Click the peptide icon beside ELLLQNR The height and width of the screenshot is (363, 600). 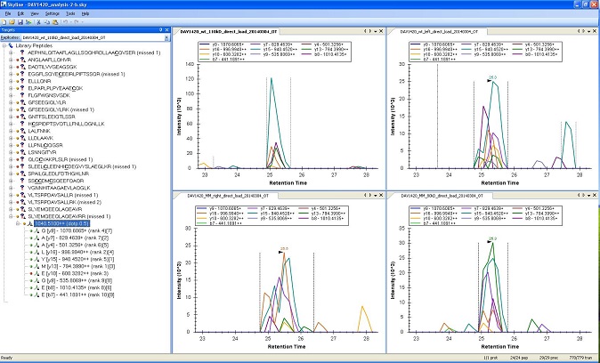click(21, 81)
